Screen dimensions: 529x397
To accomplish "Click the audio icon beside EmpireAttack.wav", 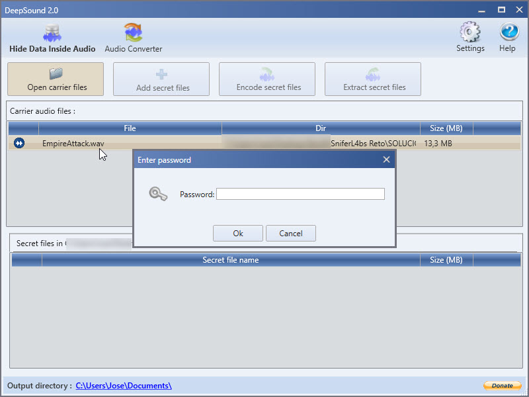I will [19, 143].
